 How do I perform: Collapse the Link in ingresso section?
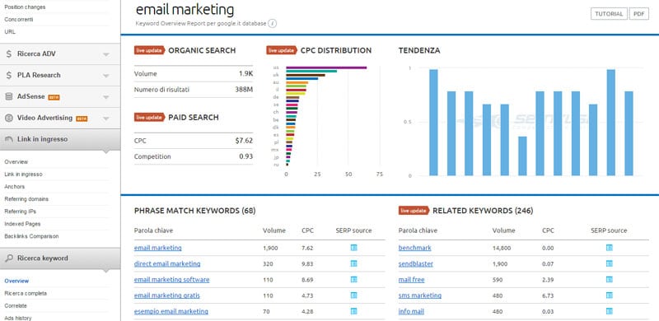60,139
